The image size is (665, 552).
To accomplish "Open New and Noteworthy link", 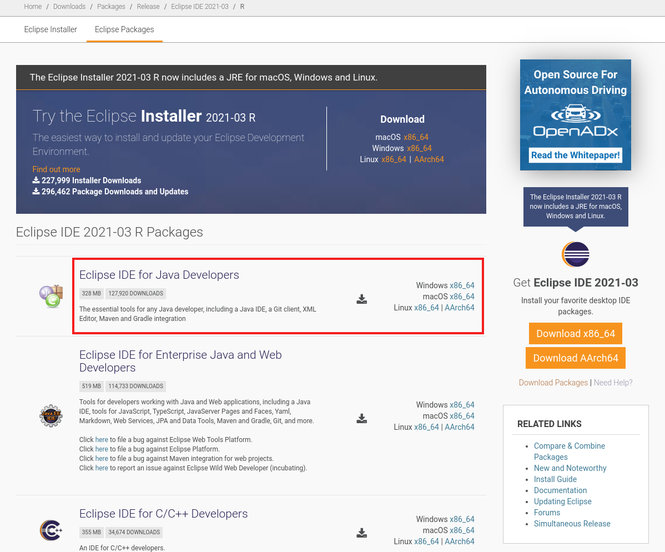I will [x=570, y=468].
